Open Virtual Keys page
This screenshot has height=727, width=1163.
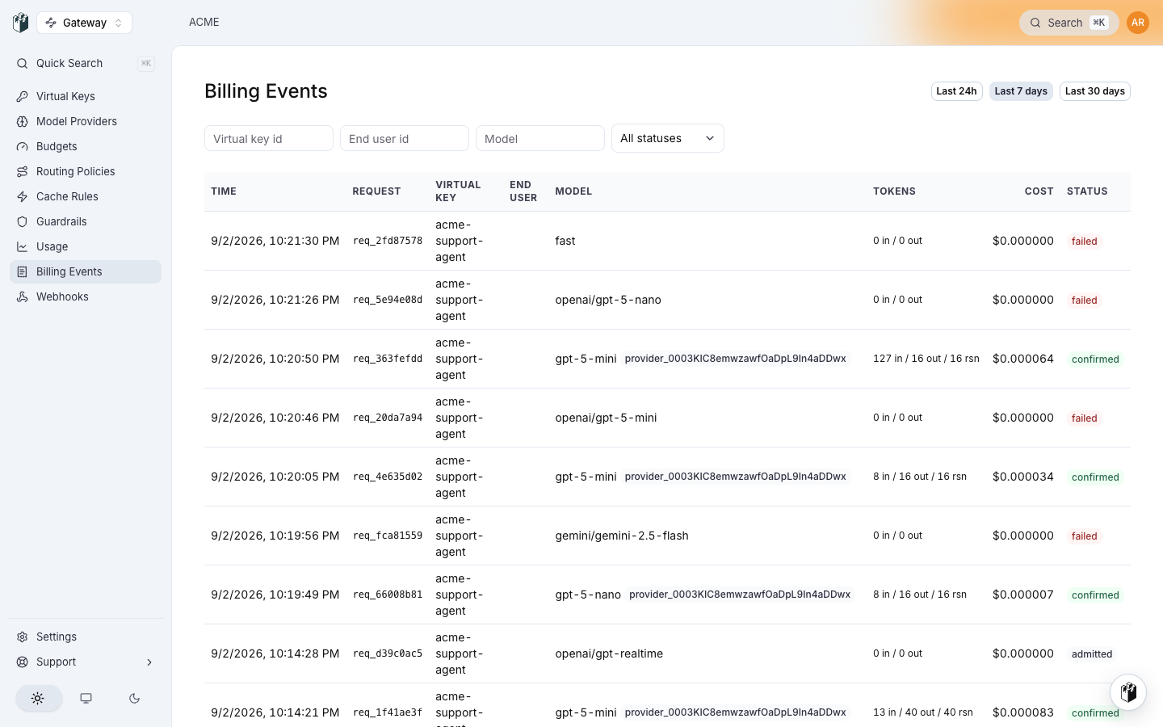[86, 96]
